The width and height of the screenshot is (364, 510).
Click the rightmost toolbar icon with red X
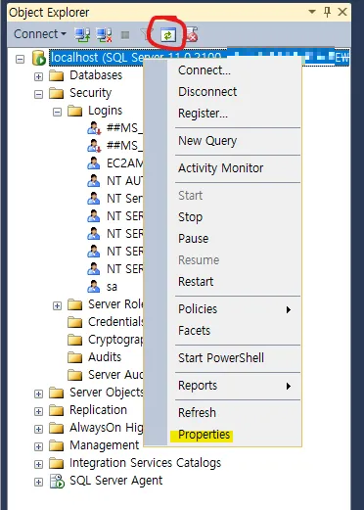192,34
